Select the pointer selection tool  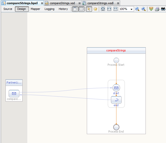pyautogui.click(x=89, y=9)
